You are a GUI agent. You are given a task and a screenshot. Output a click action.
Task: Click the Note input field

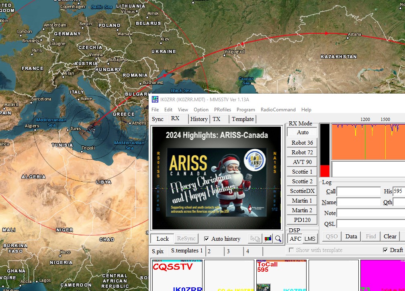point(371,213)
